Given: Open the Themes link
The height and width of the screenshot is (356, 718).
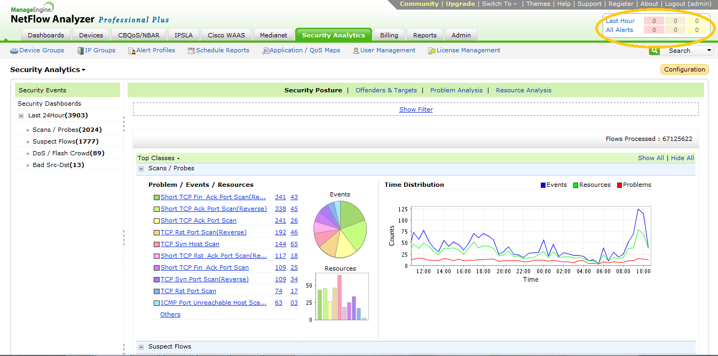Looking at the screenshot, I should click(538, 4).
